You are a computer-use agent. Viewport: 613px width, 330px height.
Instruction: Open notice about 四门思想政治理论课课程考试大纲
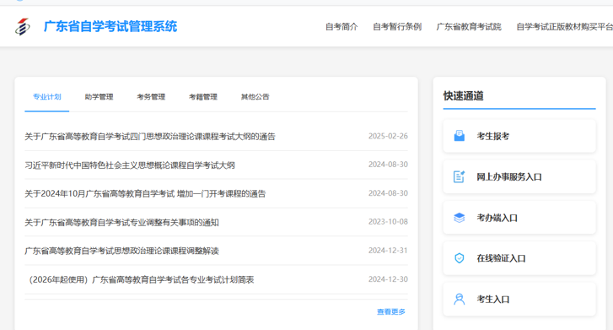click(x=150, y=136)
